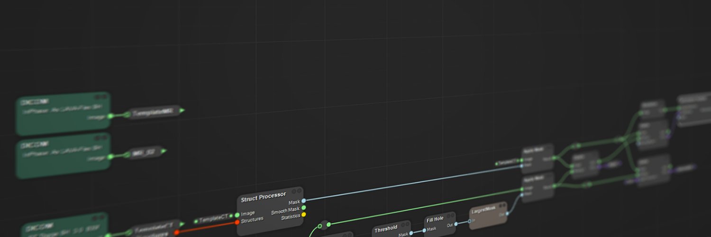The height and width of the screenshot is (237, 711).
Task: Select the top green DICOM loader node
Action: coord(64,114)
